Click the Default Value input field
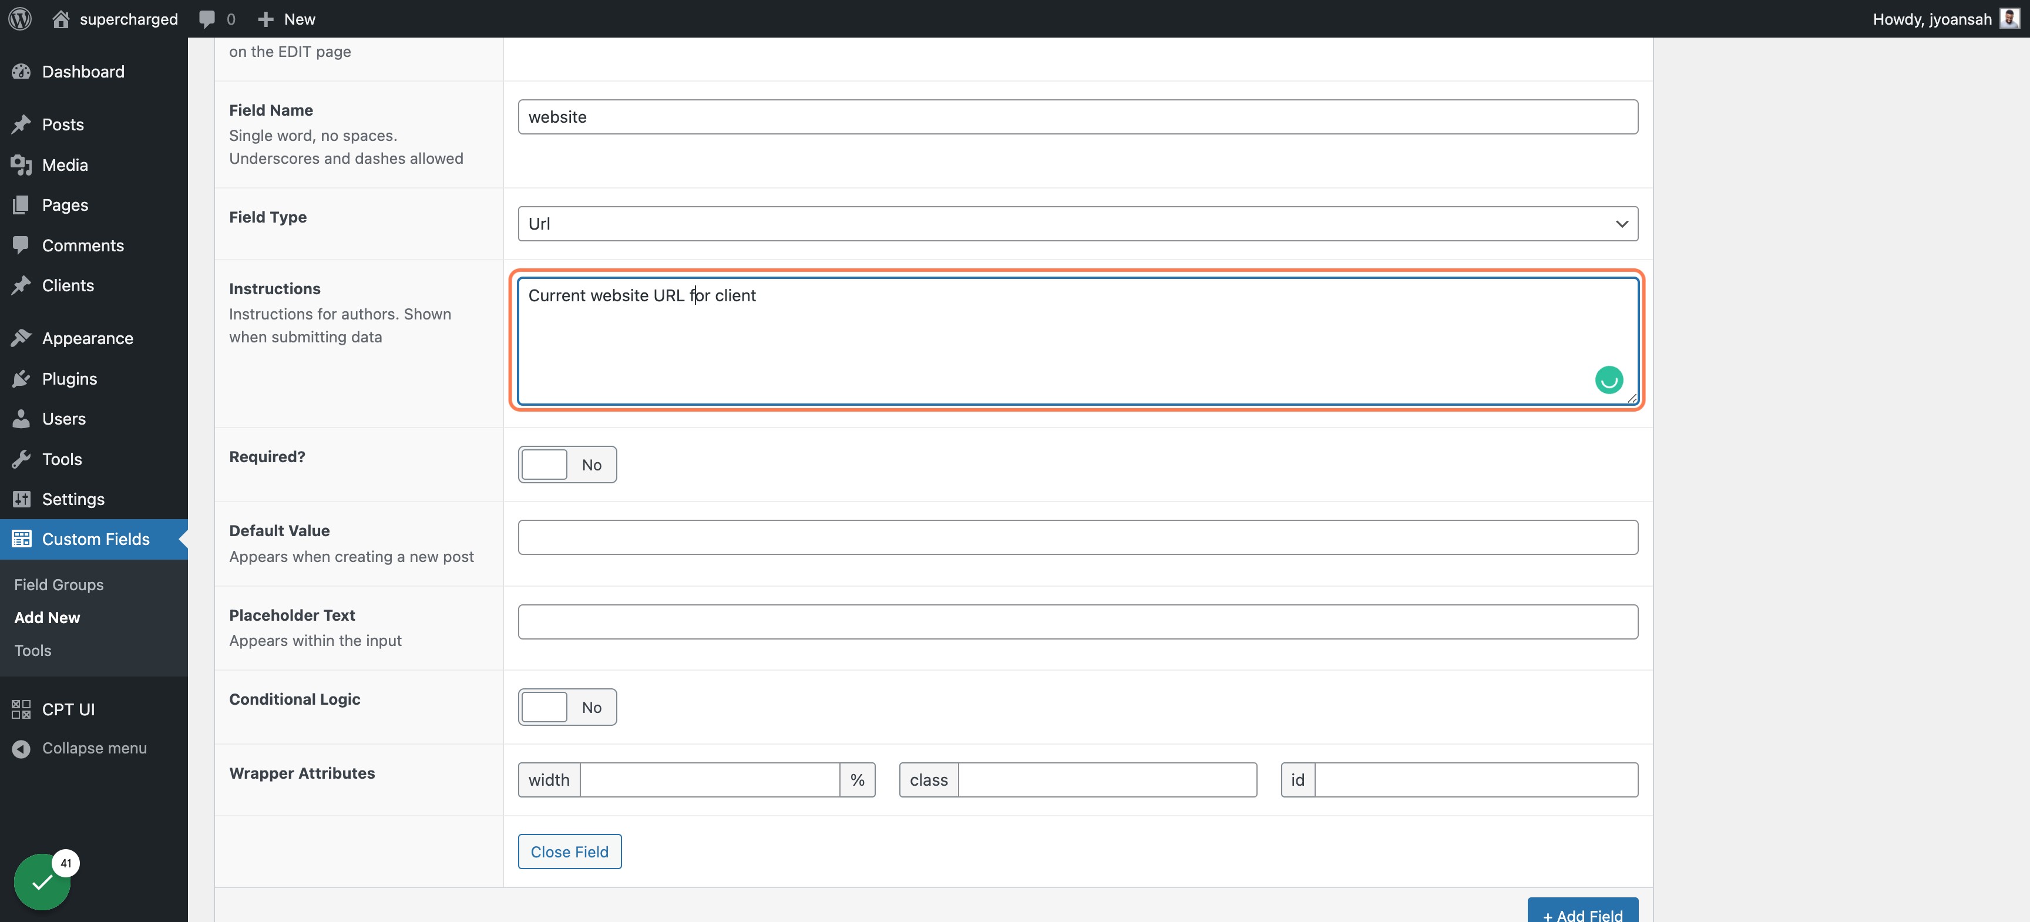This screenshot has width=2030, height=922. [1077, 537]
